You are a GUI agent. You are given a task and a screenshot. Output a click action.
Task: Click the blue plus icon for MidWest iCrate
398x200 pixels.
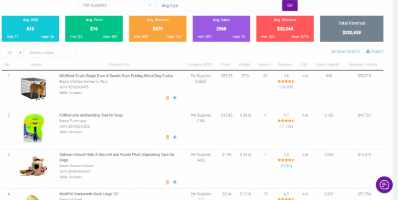pyautogui.click(x=175, y=98)
